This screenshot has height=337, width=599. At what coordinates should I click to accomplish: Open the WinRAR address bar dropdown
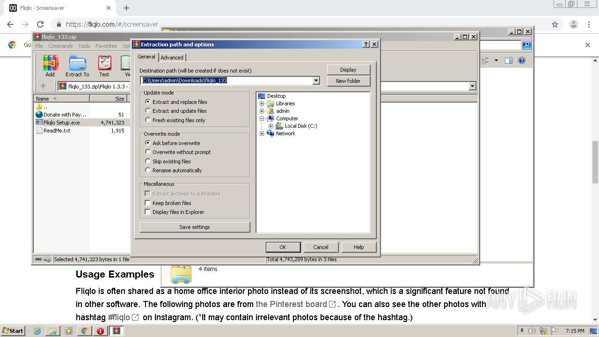(472, 86)
